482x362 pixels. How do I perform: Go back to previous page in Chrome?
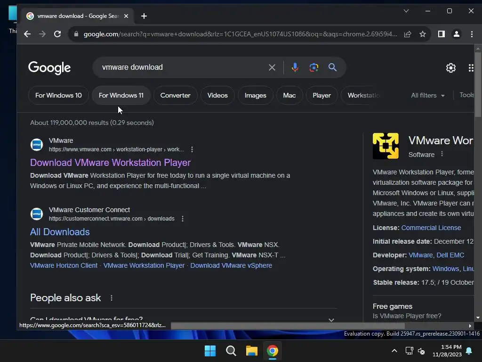point(27,34)
